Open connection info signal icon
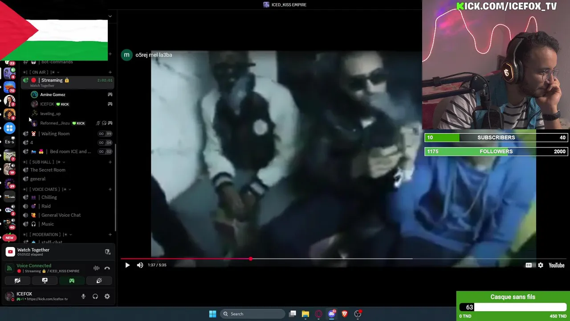The image size is (570, 321). pos(9,268)
